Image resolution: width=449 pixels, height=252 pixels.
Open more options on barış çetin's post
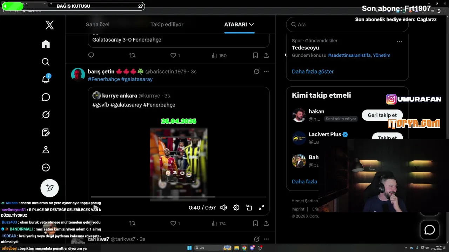tap(266, 71)
